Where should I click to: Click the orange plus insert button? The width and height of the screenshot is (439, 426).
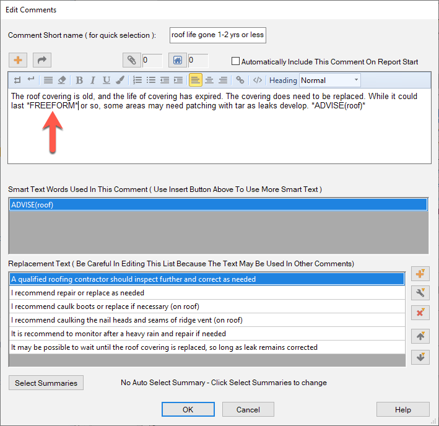click(x=19, y=60)
